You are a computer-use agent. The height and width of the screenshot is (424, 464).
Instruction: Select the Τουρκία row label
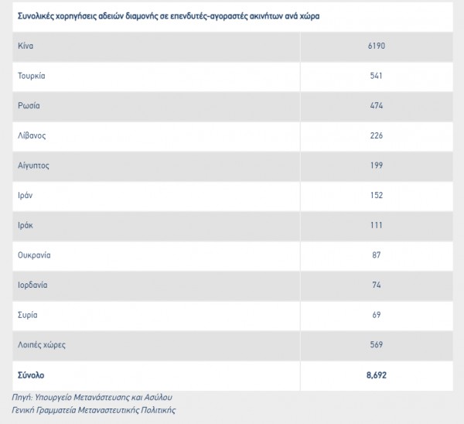coord(32,76)
